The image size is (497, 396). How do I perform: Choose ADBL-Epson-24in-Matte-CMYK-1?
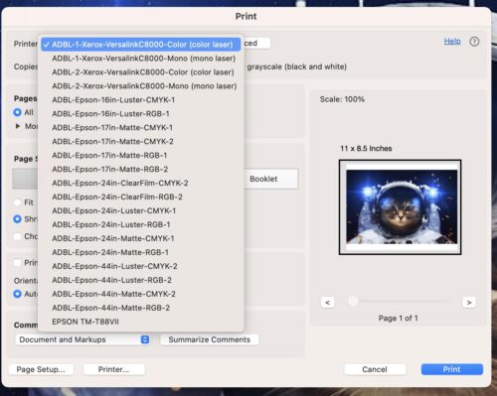[x=141, y=238]
